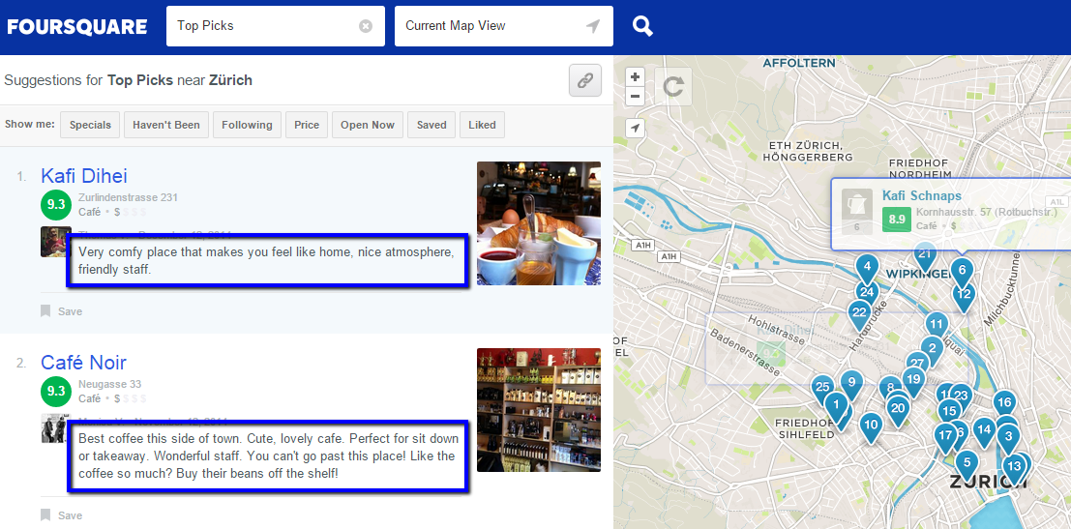Toggle the Haven't Been filter
Viewport: 1071px width, 529px height.
pos(166,125)
